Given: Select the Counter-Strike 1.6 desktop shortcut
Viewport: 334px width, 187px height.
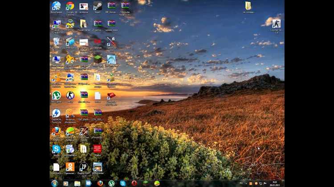Looking at the screenshot, I should coord(276,24).
